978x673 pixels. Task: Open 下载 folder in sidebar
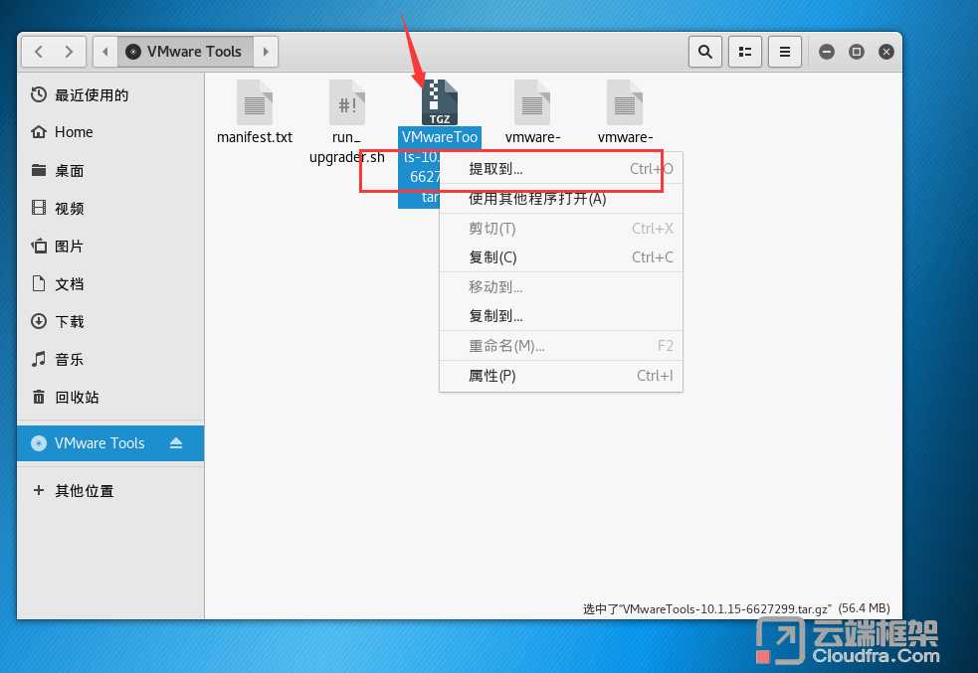110,321
